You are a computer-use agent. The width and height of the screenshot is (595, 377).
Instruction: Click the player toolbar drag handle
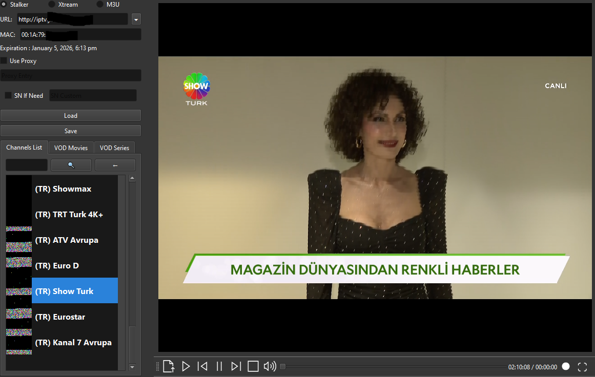(157, 367)
